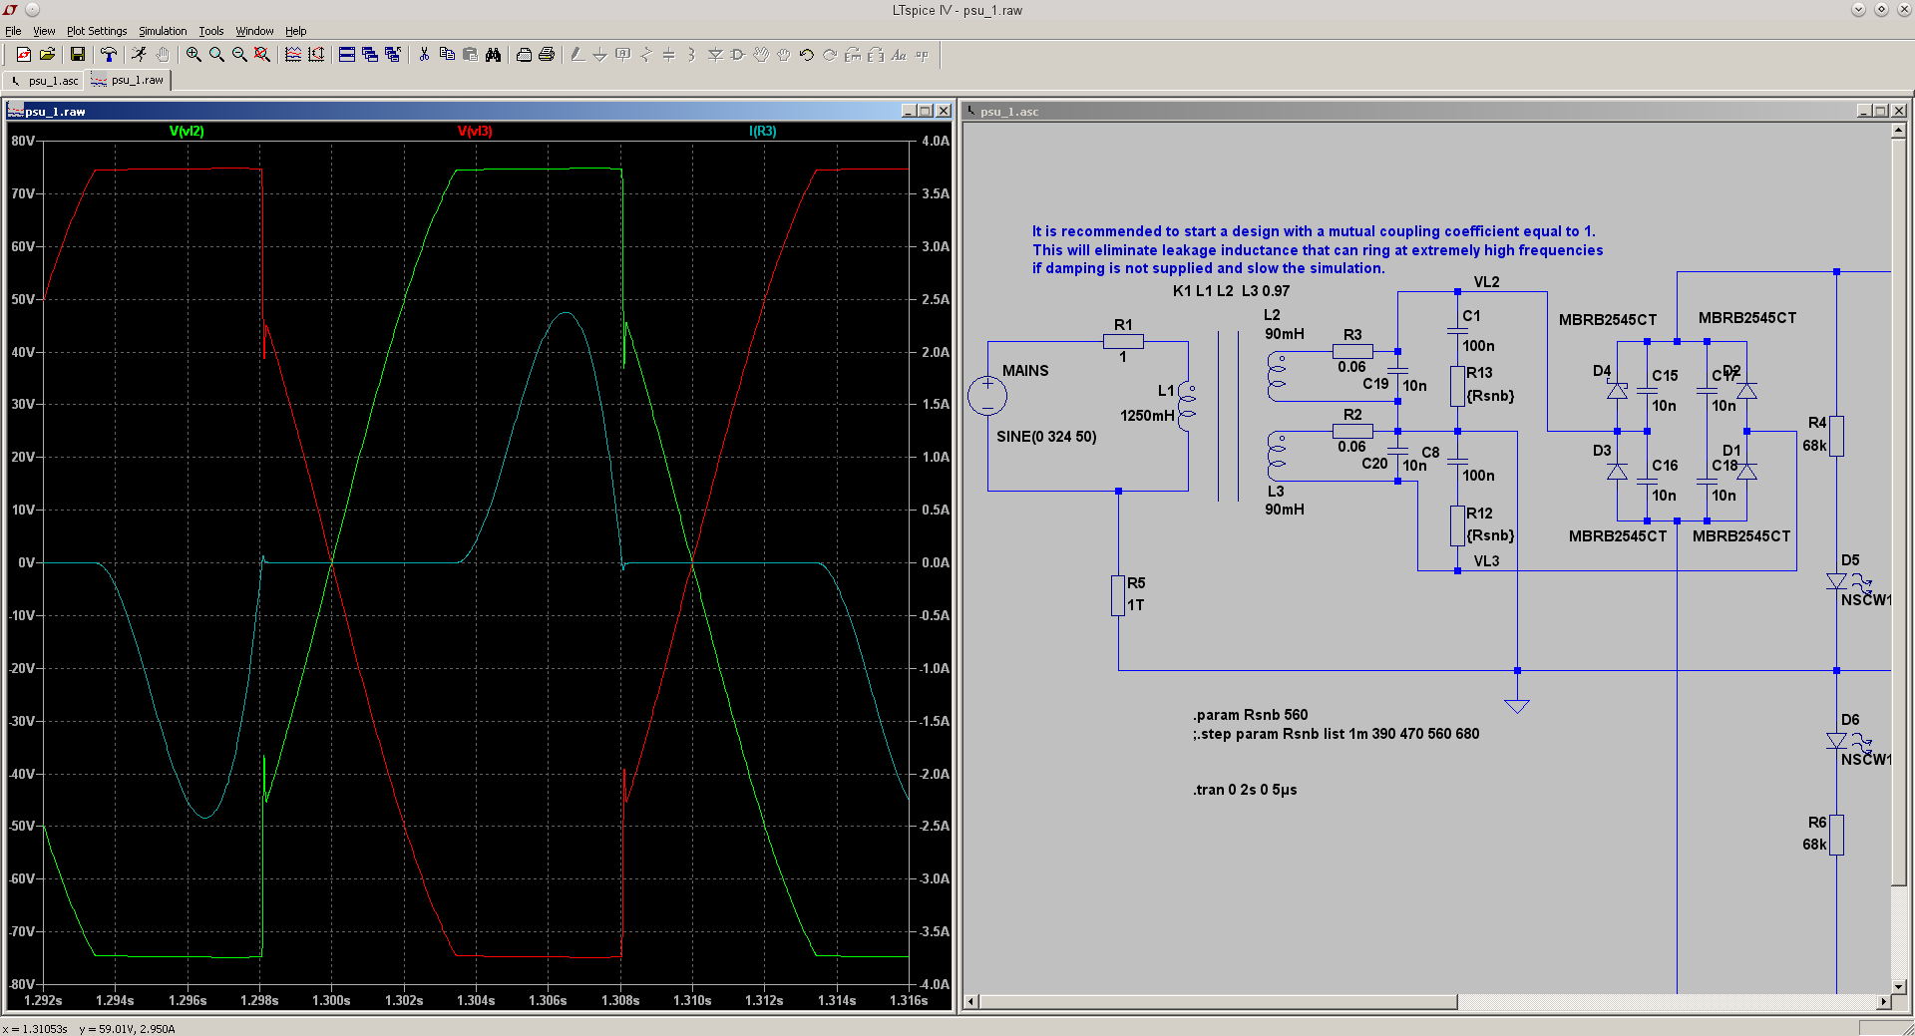Run the simulation with running man icon
The height and width of the screenshot is (1036, 1915).
click(x=139, y=55)
